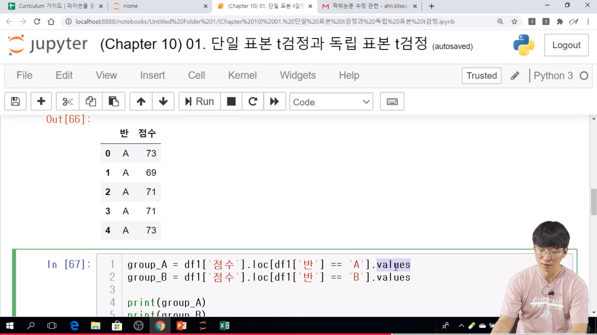Move selected cell up arrow
This screenshot has height=335, width=597.
pyautogui.click(x=141, y=101)
